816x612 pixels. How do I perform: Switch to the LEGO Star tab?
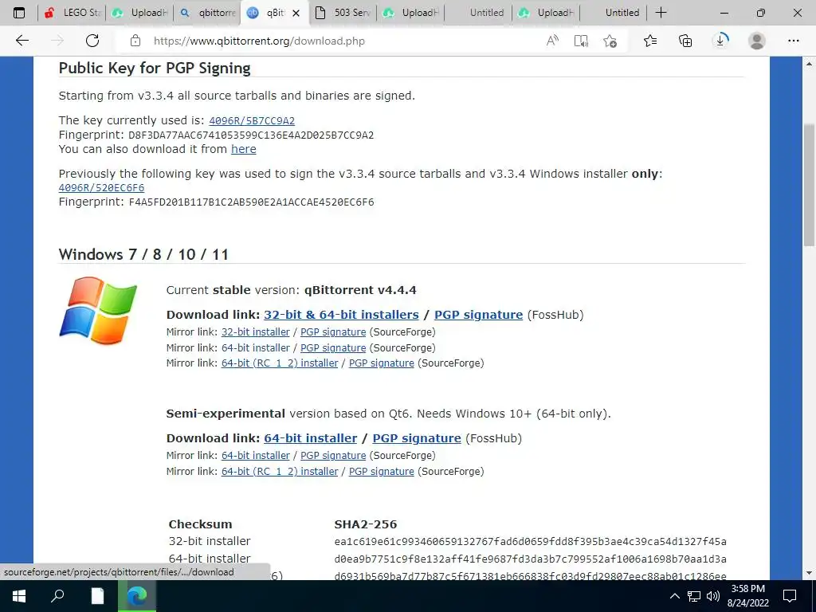point(72,13)
